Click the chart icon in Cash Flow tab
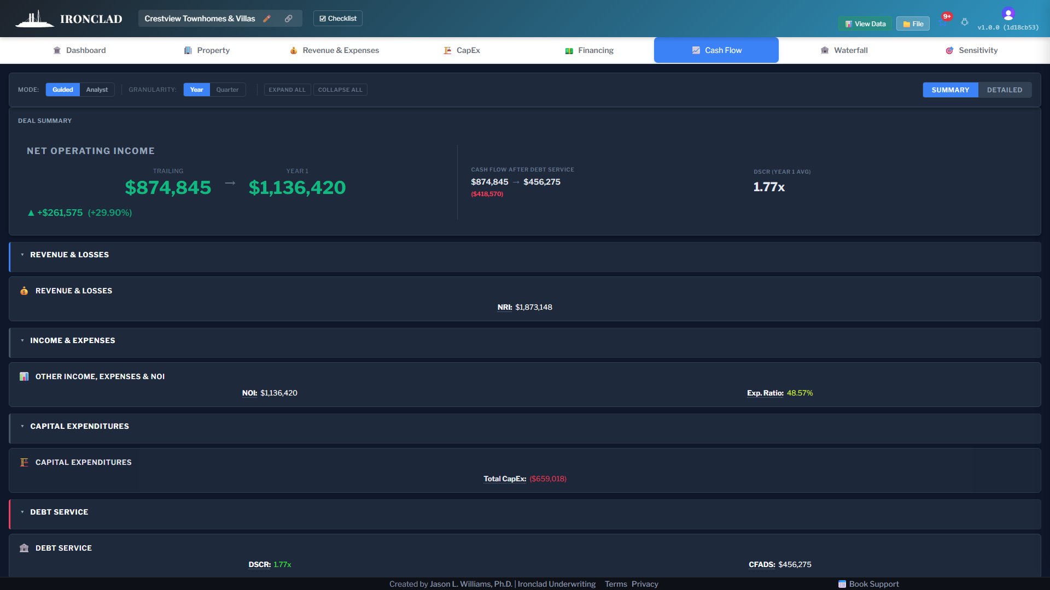1050x590 pixels. pos(696,50)
